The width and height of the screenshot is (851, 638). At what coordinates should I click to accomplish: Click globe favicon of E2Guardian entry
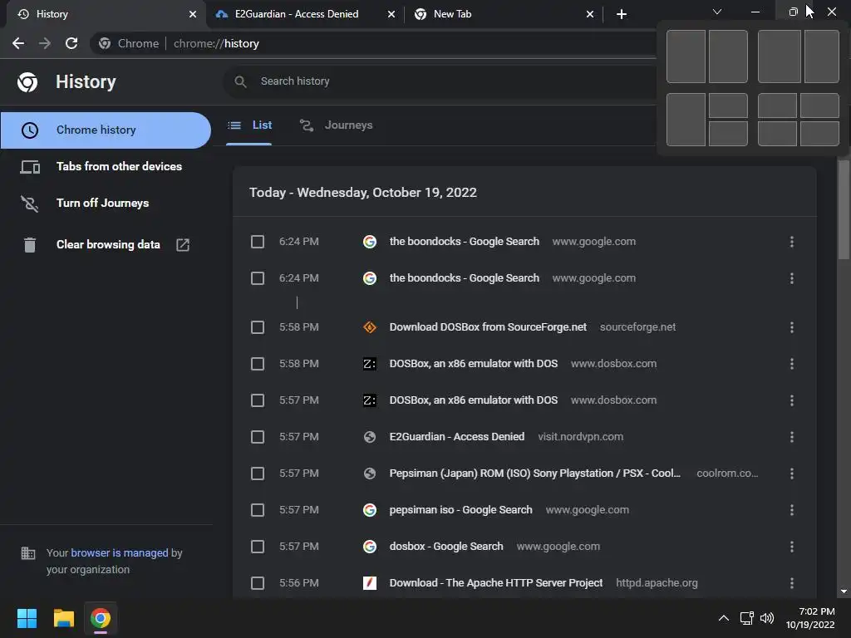370,437
